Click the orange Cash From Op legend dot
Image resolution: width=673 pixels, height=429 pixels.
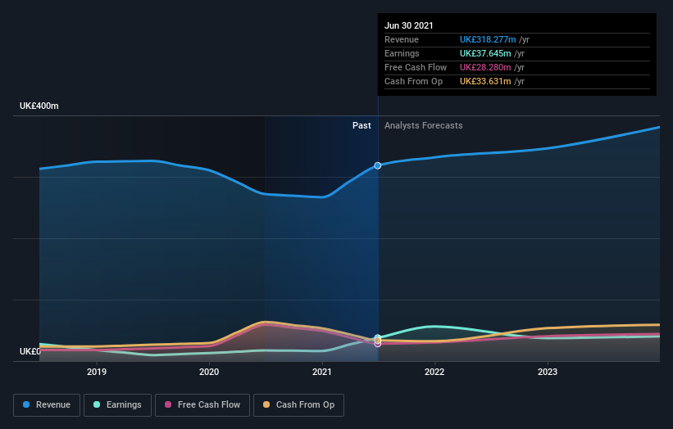[x=266, y=404]
